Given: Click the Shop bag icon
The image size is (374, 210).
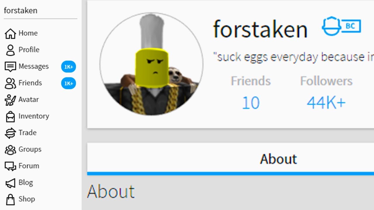Looking at the screenshot, I should pos(10,199).
